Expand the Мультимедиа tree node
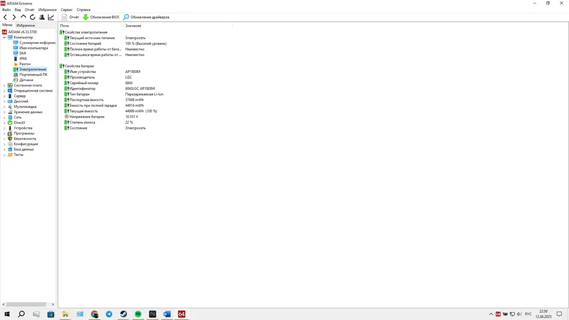Viewport: 569px width, 320px height. pyautogui.click(x=4, y=107)
